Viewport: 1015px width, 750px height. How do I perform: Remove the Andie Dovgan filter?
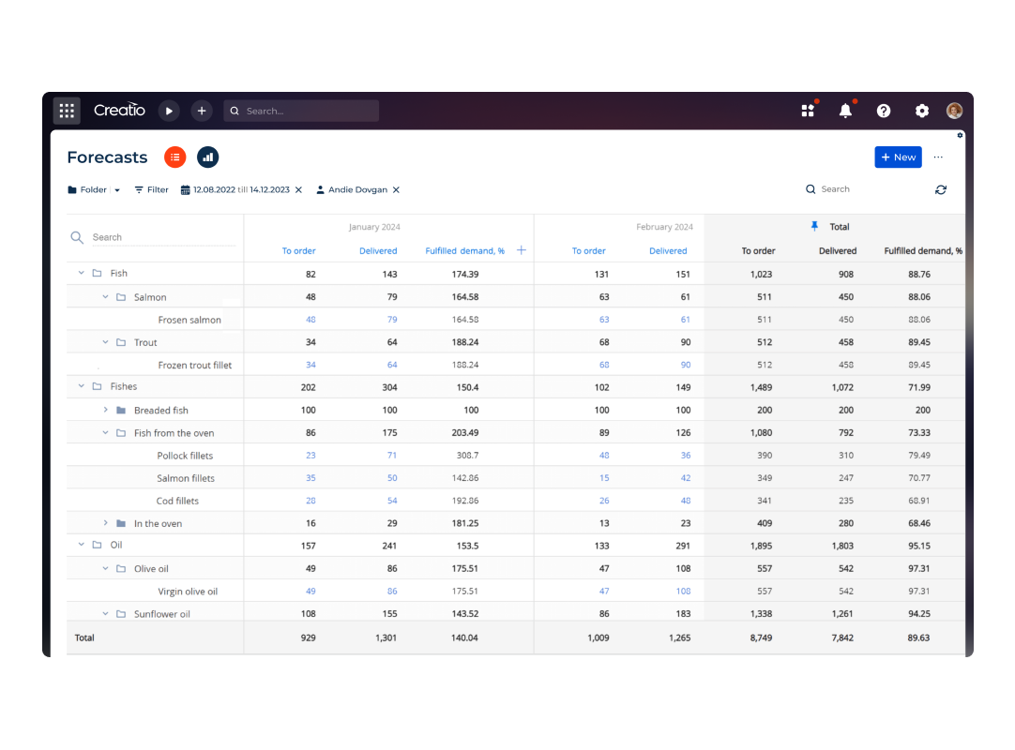[x=396, y=189]
